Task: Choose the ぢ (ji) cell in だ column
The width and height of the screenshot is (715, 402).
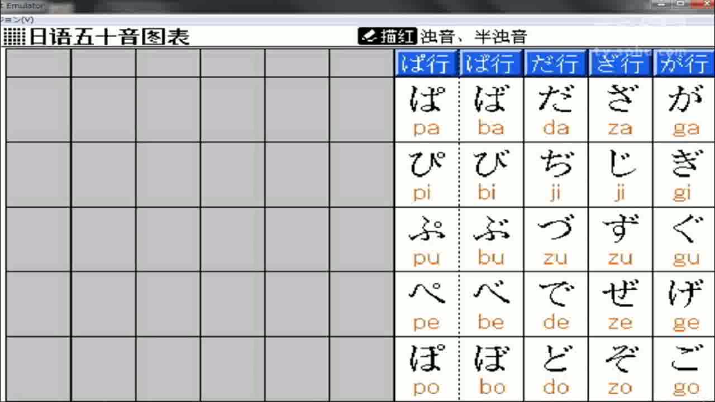Action: point(556,175)
